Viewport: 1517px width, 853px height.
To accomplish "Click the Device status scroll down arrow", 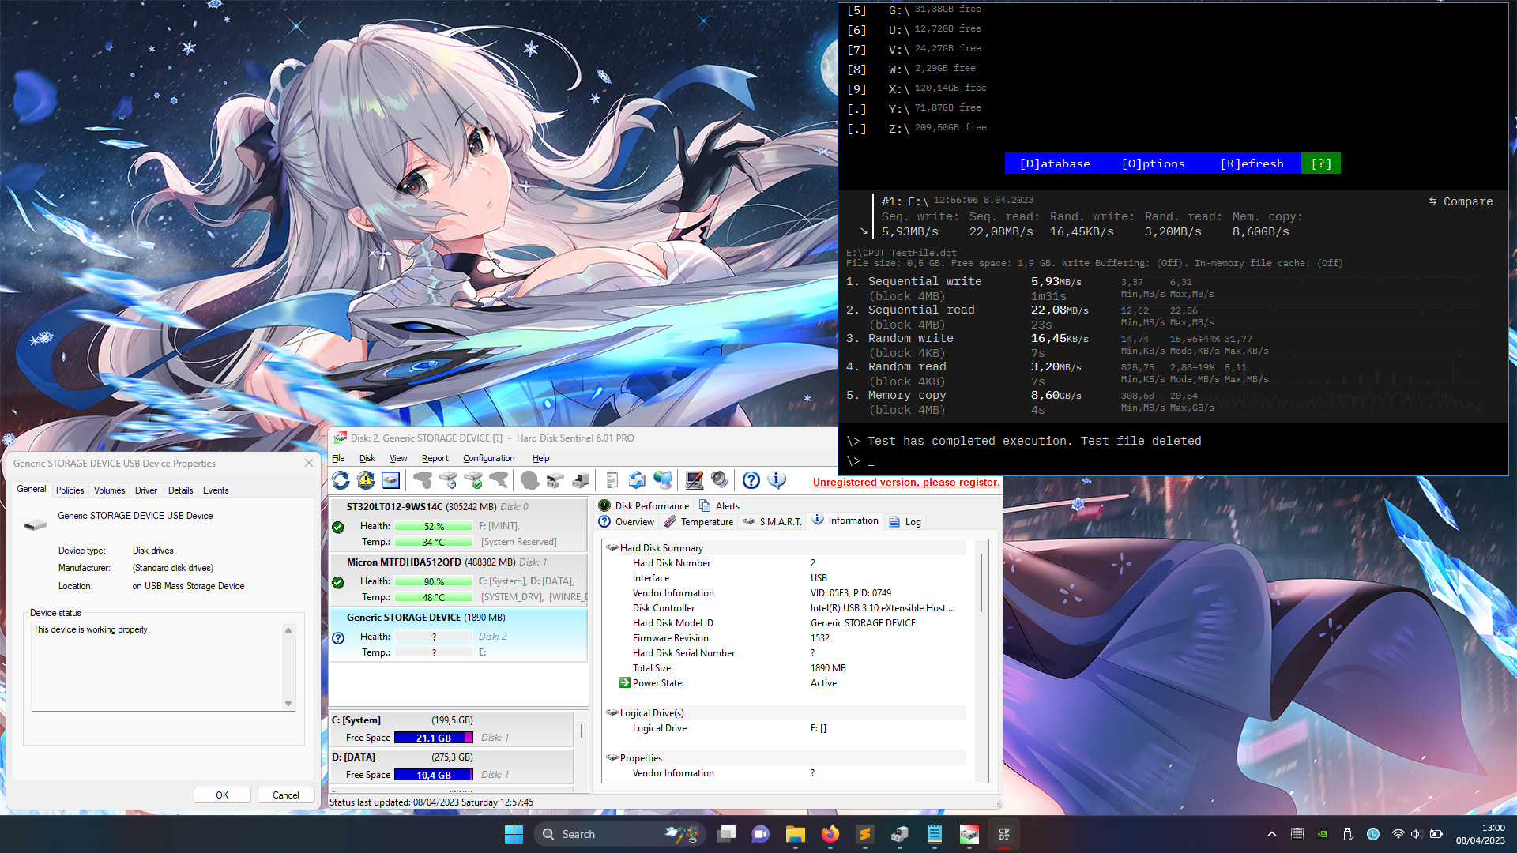I will click(288, 704).
